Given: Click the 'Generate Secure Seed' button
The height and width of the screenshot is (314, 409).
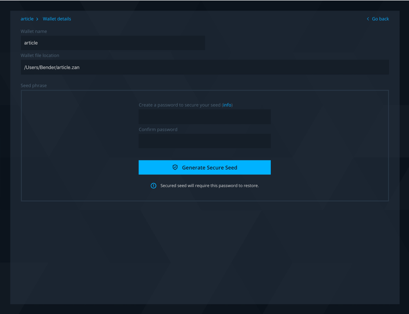Looking at the screenshot, I should [204, 167].
